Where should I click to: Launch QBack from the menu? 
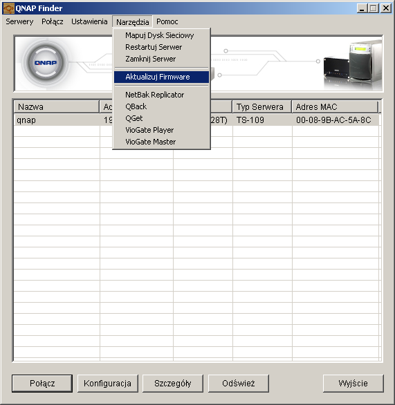click(x=162, y=106)
